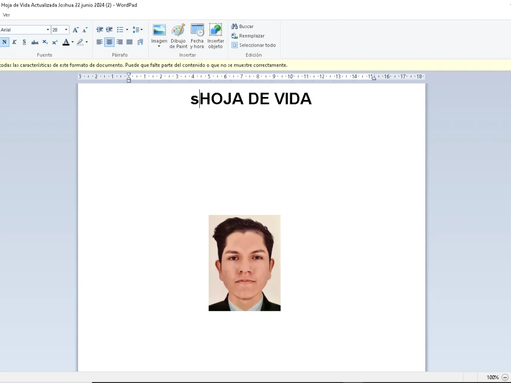The height and width of the screenshot is (383, 511).
Task: Click the Insertar objeto icon
Action: coord(216,36)
